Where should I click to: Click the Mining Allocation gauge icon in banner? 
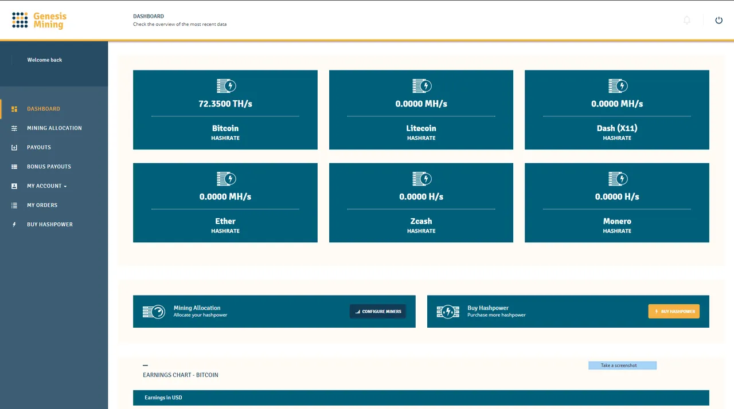tap(154, 312)
